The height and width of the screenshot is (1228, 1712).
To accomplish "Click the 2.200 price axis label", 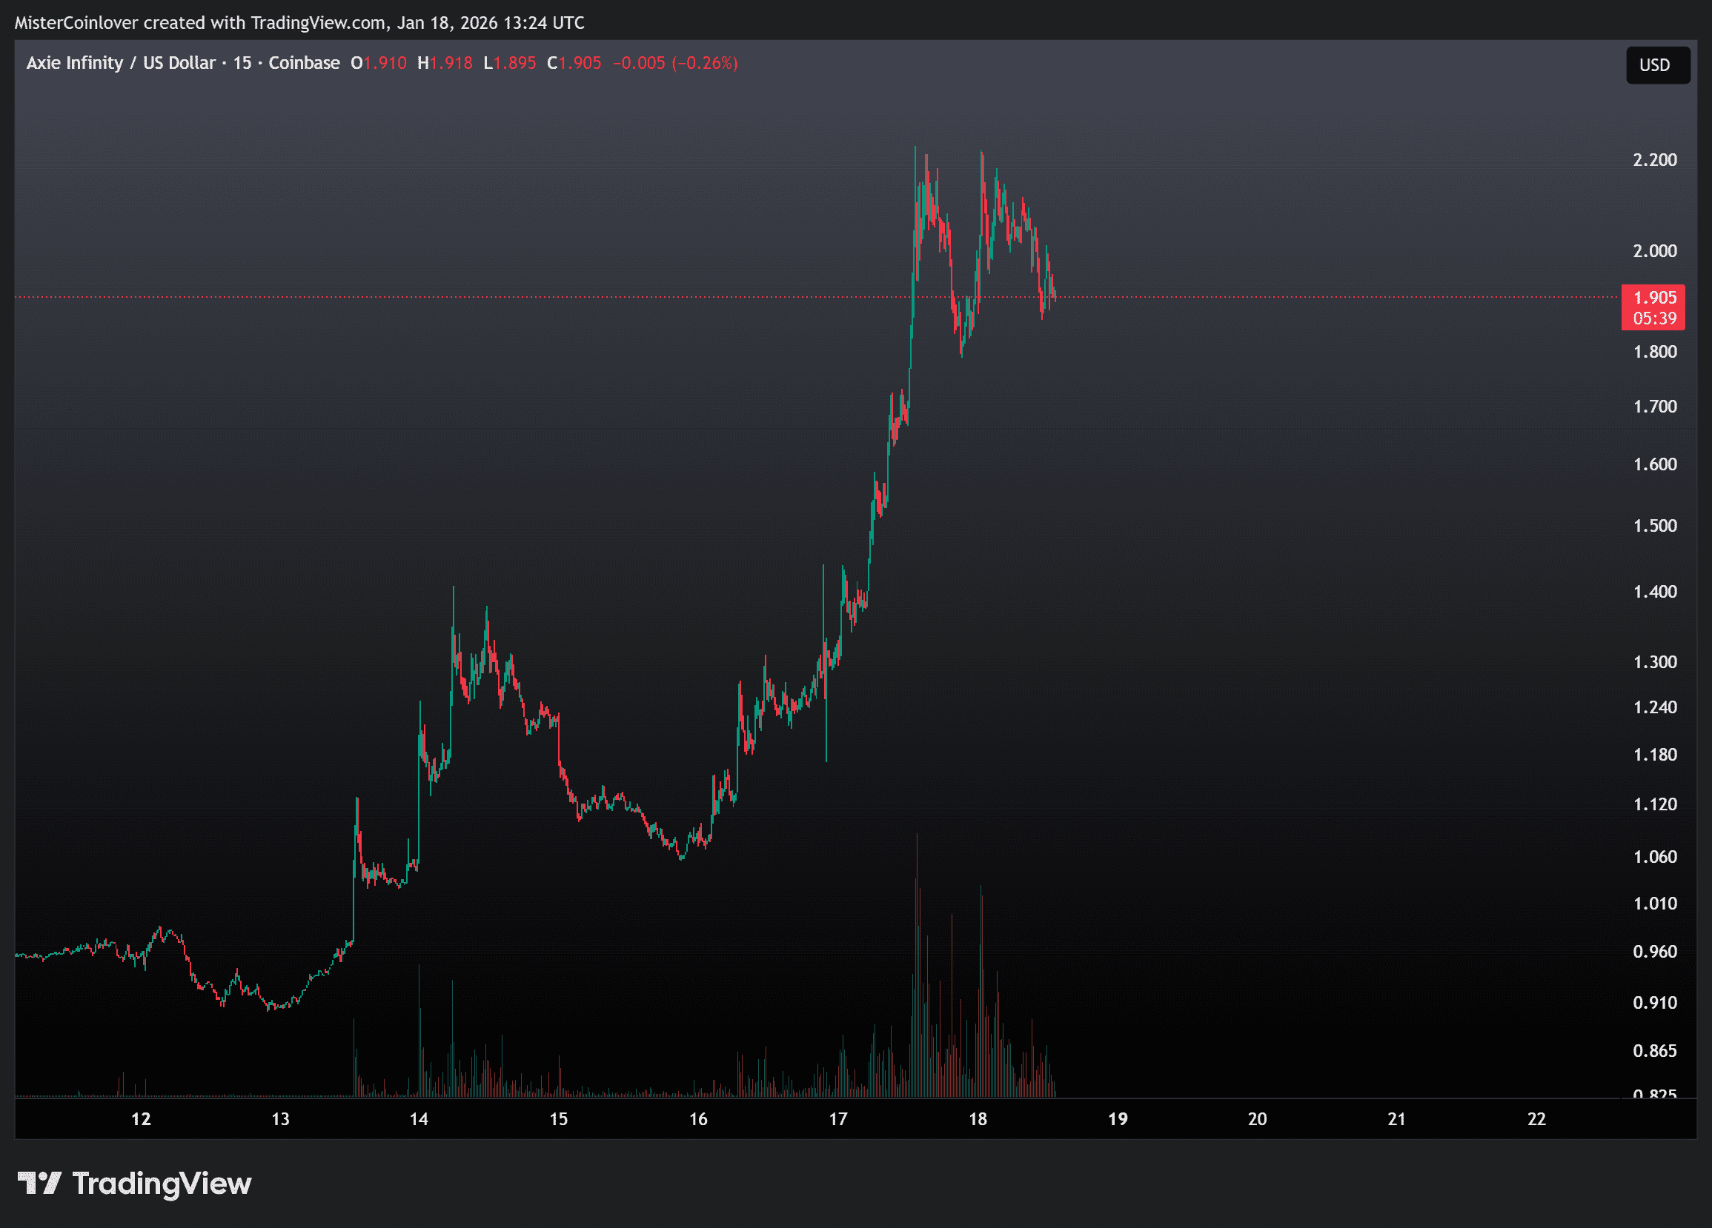I will click(x=1655, y=160).
